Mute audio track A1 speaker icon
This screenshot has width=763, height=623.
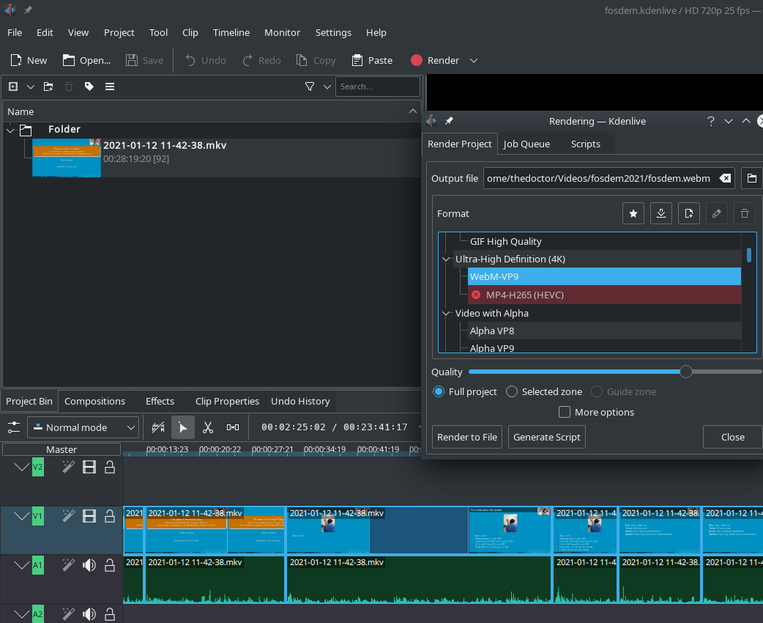coord(89,565)
